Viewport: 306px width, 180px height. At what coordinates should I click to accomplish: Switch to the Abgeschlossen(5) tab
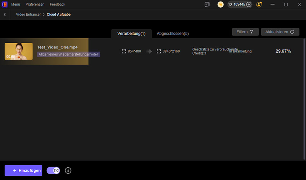(173, 34)
